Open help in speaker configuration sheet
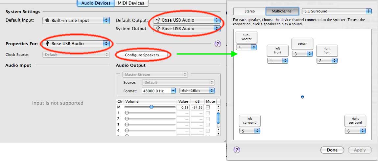 tap(237, 150)
